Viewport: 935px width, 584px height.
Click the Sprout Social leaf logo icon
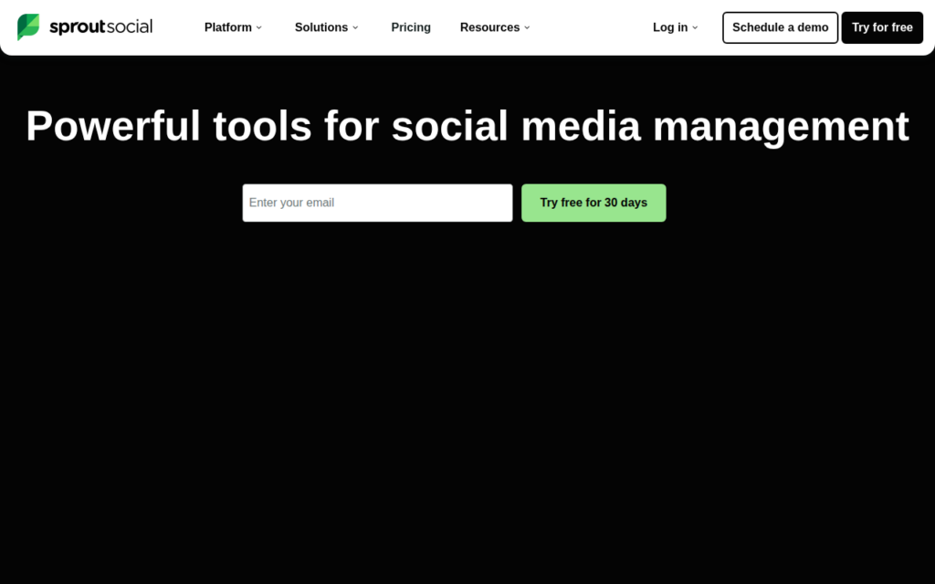pyautogui.click(x=28, y=26)
